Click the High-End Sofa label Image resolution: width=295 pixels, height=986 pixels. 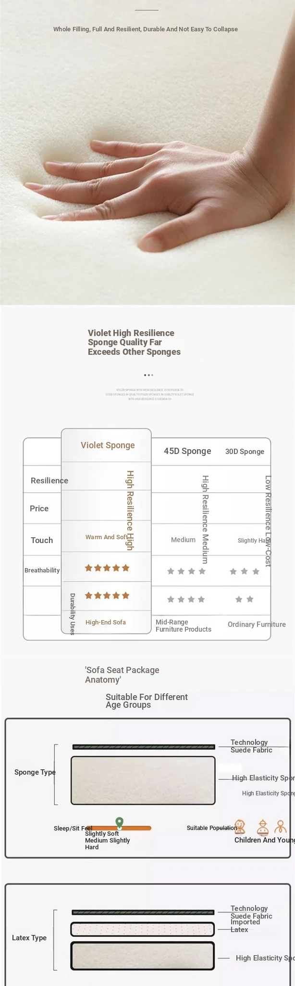point(106,623)
